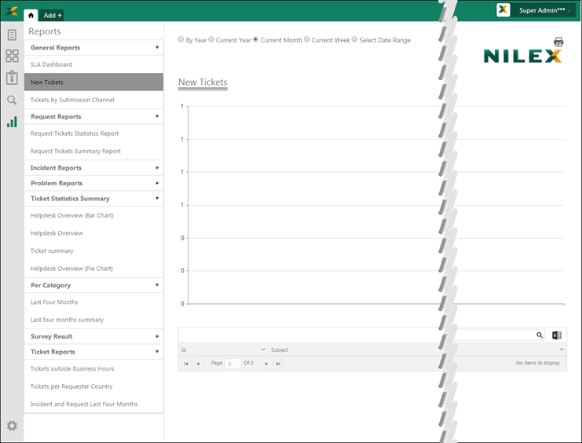Click the page number input field
Image resolution: width=582 pixels, height=443 pixels.
pos(233,364)
